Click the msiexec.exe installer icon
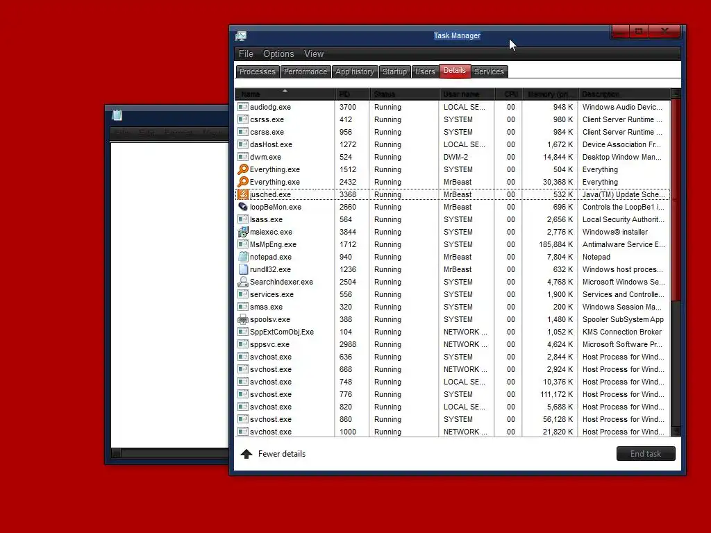The image size is (711, 533). pyautogui.click(x=243, y=232)
